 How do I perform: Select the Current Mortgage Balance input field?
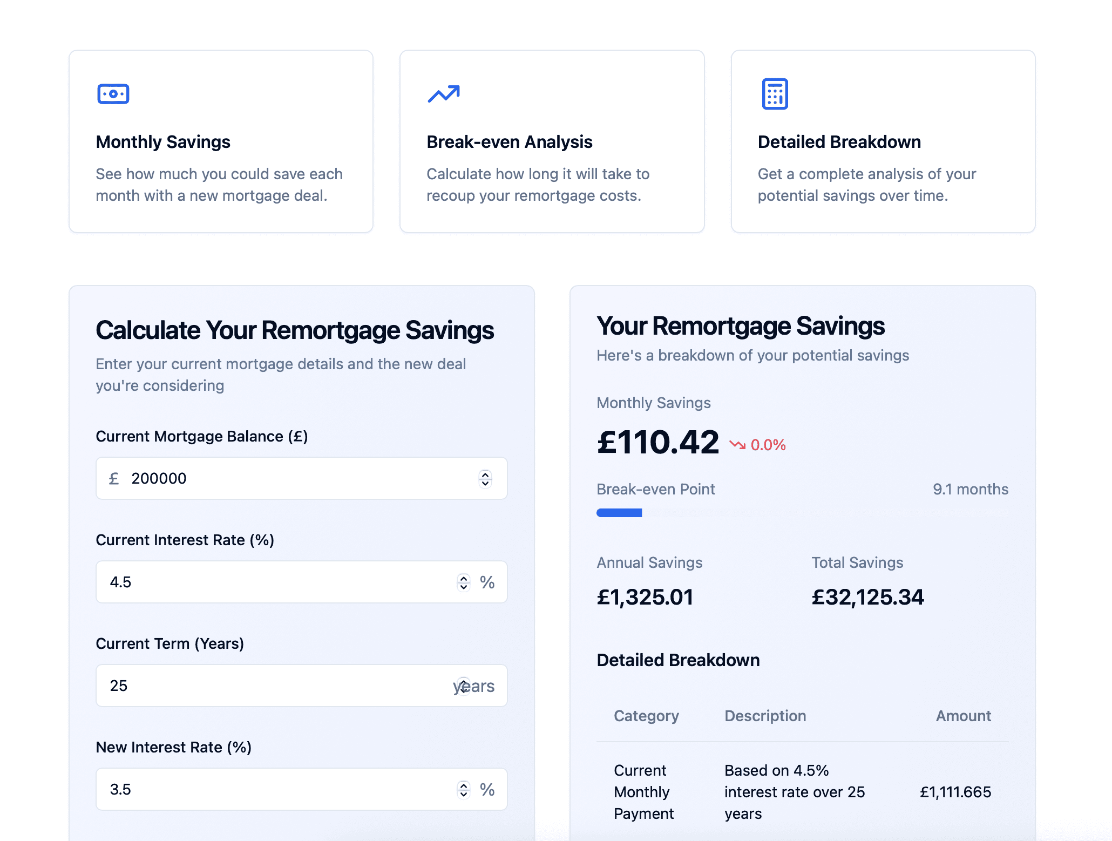coord(270,478)
